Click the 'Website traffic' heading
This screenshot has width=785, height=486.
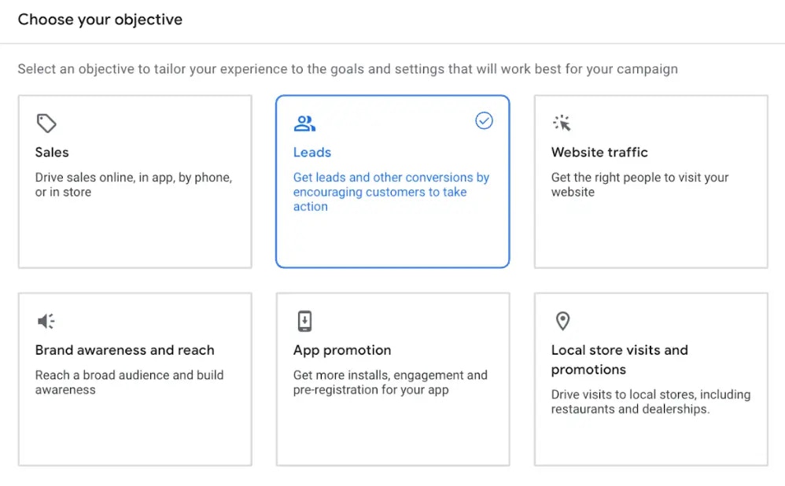(599, 152)
